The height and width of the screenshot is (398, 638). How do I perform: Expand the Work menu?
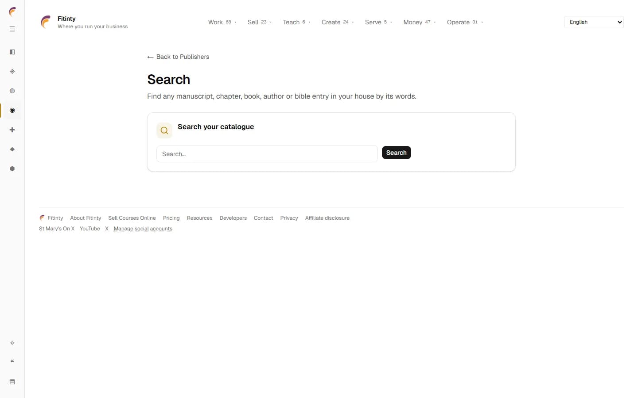[222, 22]
